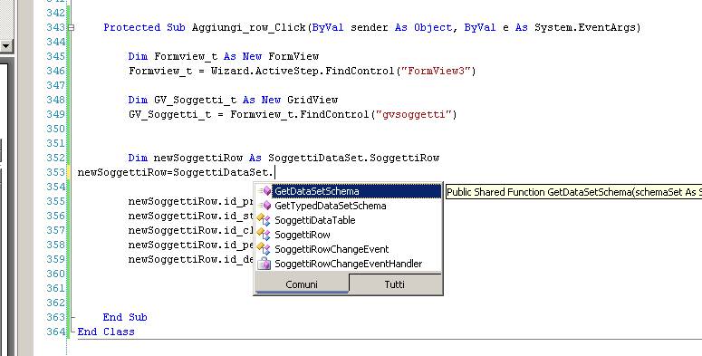Choose SoggettiRow in the completion list
Image resolution: width=702 pixels, height=356 pixels.
click(x=303, y=235)
